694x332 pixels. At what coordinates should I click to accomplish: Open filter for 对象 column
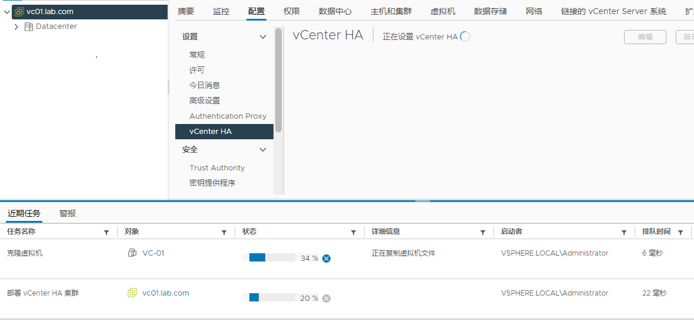tap(224, 232)
